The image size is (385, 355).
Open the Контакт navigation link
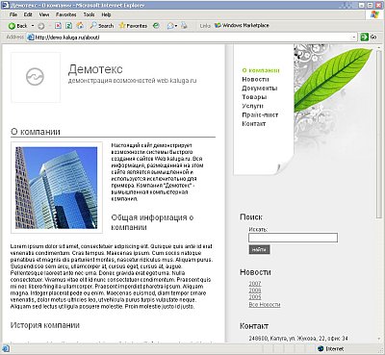(x=254, y=124)
